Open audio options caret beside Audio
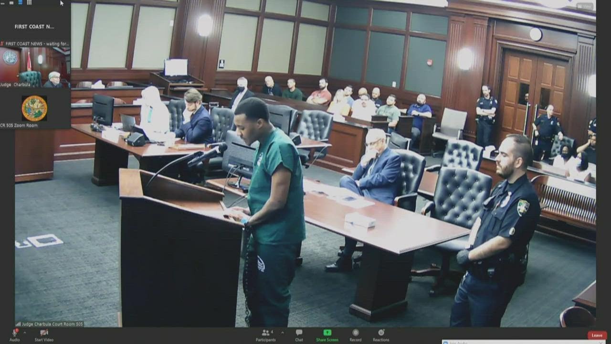This screenshot has width=611, height=344. [24, 333]
